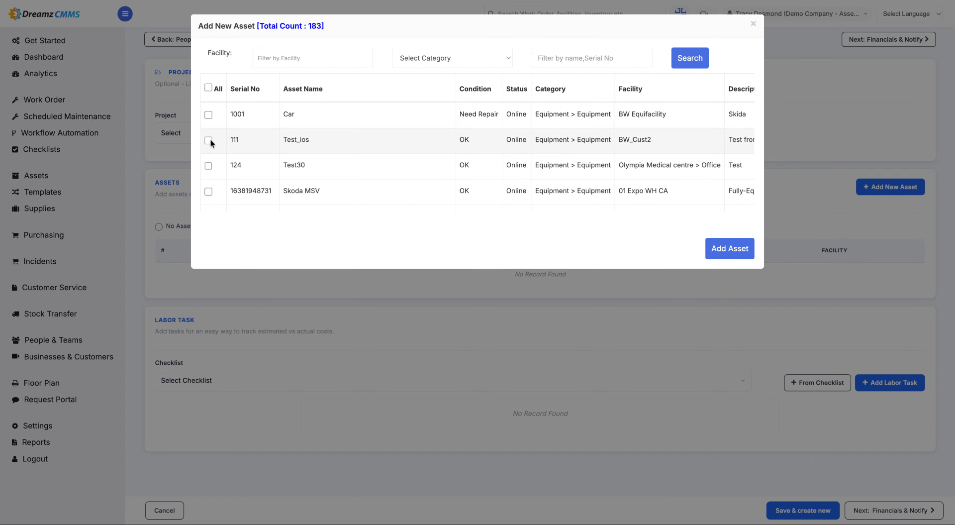Click the Add Labor Task button
This screenshot has width=955, height=525.
890,383
